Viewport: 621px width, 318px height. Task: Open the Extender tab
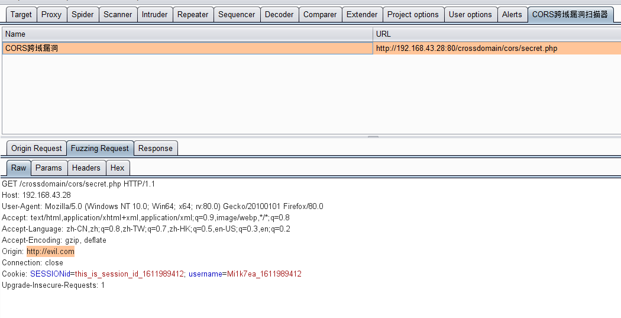(362, 14)
